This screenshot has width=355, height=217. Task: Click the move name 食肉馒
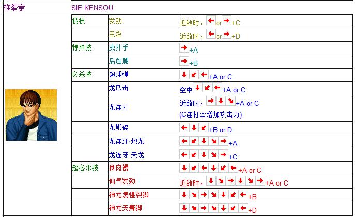click(x=119, y=168)
